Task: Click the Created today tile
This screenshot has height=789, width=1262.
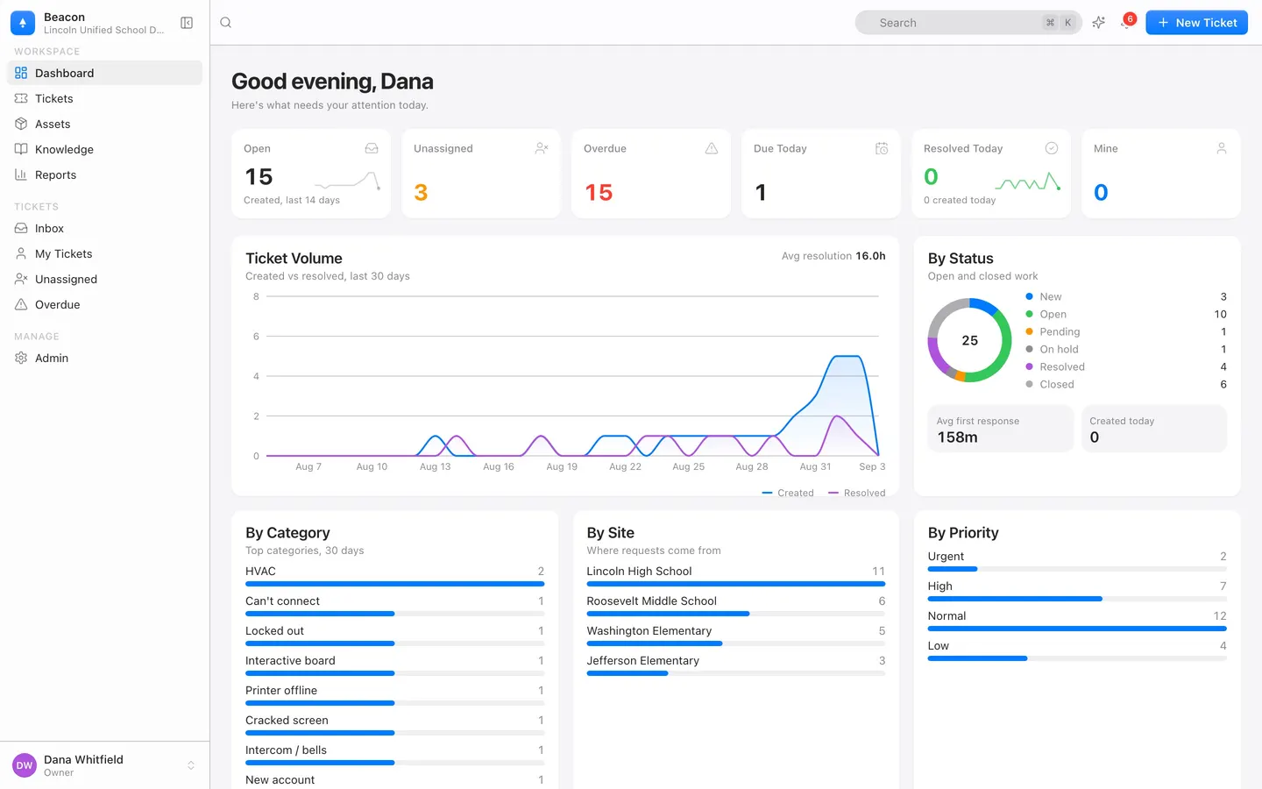Action: click(x=1153, y=429)
